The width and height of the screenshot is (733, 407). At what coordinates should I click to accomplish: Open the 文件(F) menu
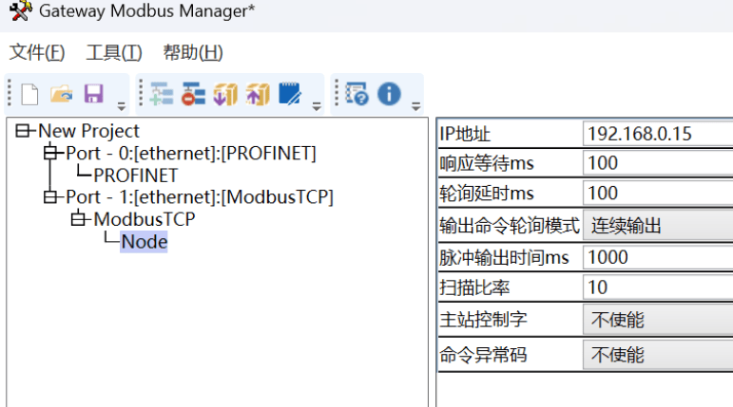click(x=37, y=52)
